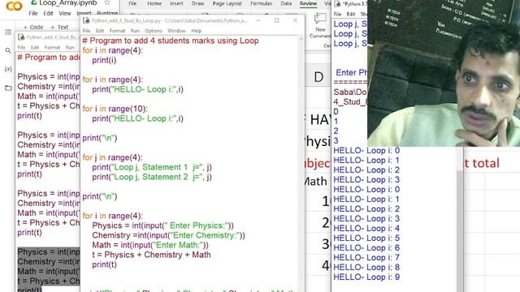Viewport: 520px width, 292px height.
Task: Open Window menu in front IDLE editor
Action: 176,31
